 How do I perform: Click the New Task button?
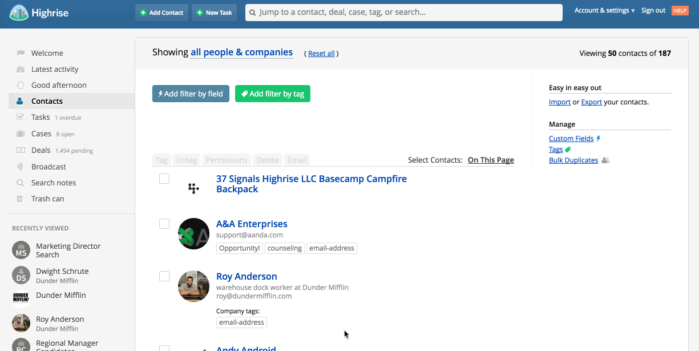(214, 13)
